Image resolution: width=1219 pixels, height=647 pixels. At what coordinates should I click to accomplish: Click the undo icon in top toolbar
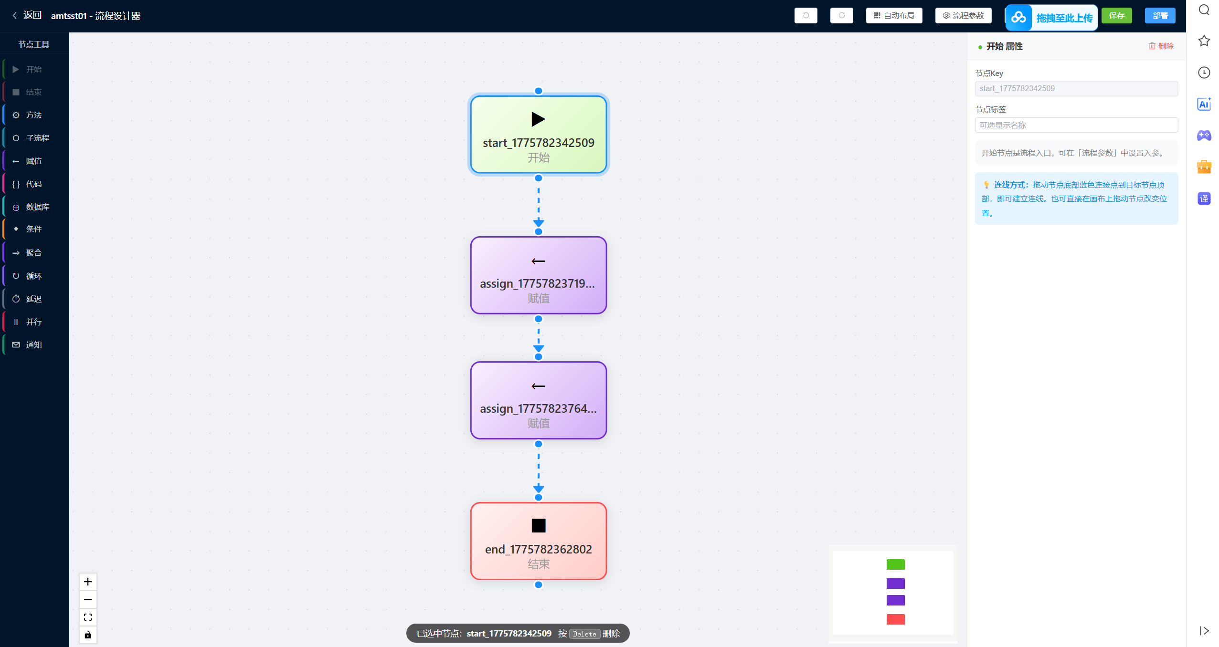pyautogui.click(x=806, y=16)
